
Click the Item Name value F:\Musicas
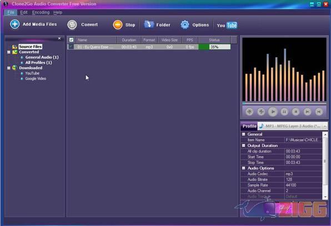303,140
